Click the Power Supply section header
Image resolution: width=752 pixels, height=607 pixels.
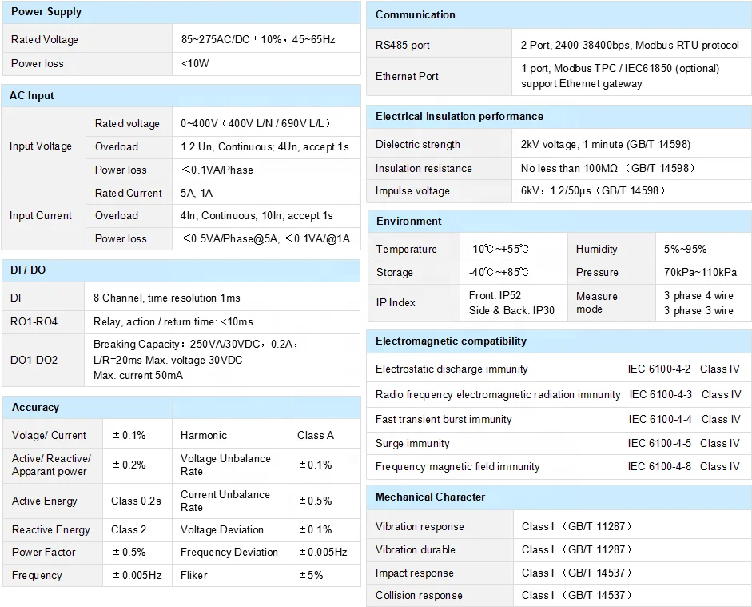[44, 11]
